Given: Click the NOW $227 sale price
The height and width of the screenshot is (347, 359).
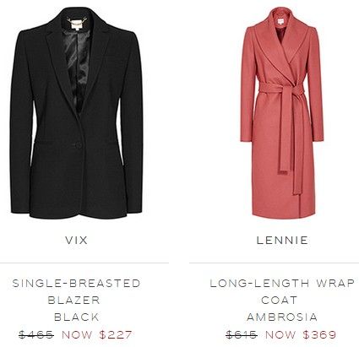Looking at the screenshot, I should [x=97, y=334].
